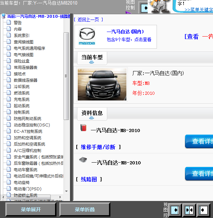
Task: Click the page icon beside 电动座椅
Action: 9,182
